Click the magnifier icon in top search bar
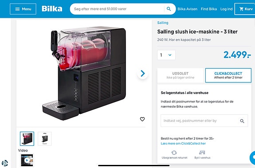Image resolution: width=255 pixels, height=168 pixels. click(169, 9)
